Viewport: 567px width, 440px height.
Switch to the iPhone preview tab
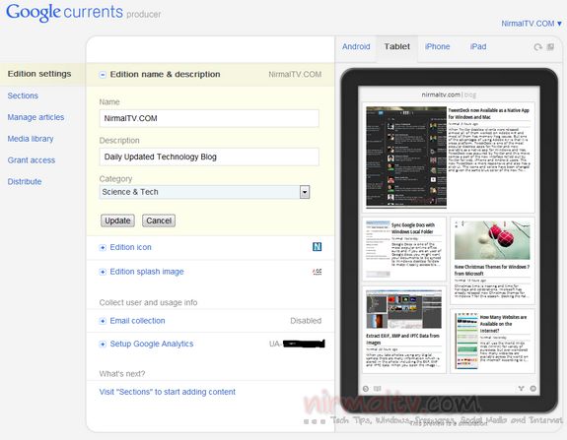[x=437, y=46]
